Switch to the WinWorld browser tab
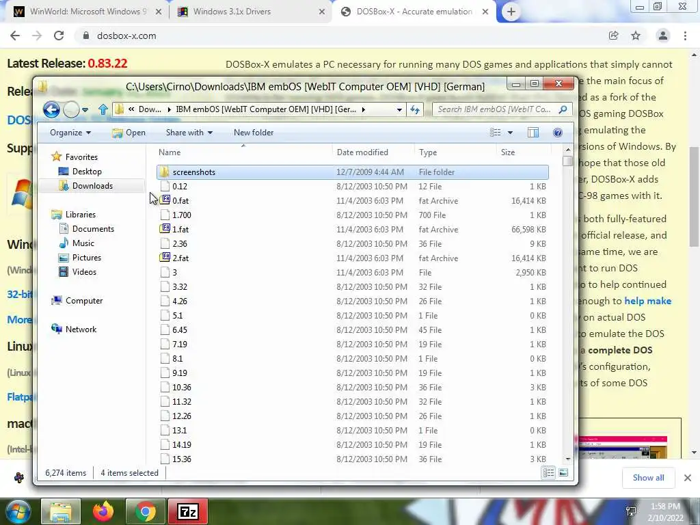The width and height of the screenshot is (700, 525). (x=86, y=12)
